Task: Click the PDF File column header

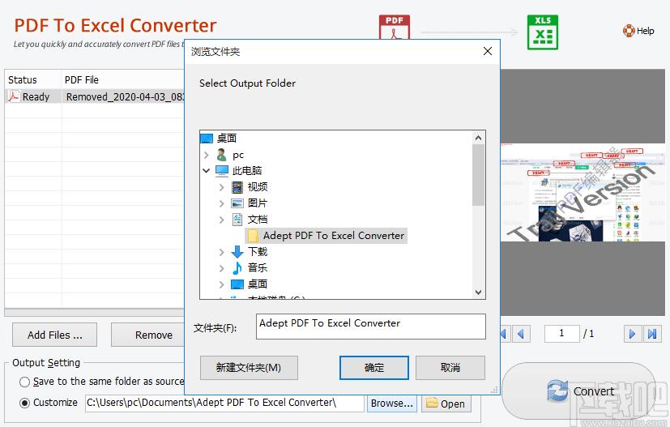Action: point(123,80)
